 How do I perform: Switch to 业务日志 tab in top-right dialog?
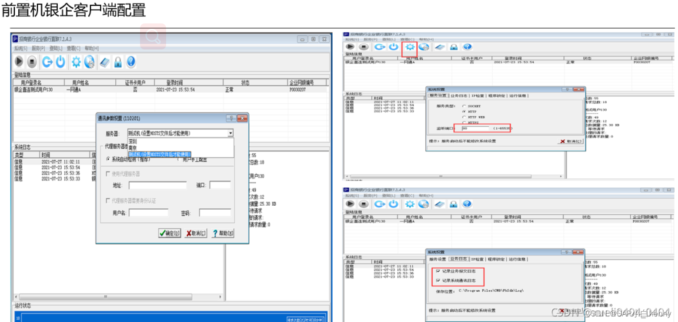point(459,95)
